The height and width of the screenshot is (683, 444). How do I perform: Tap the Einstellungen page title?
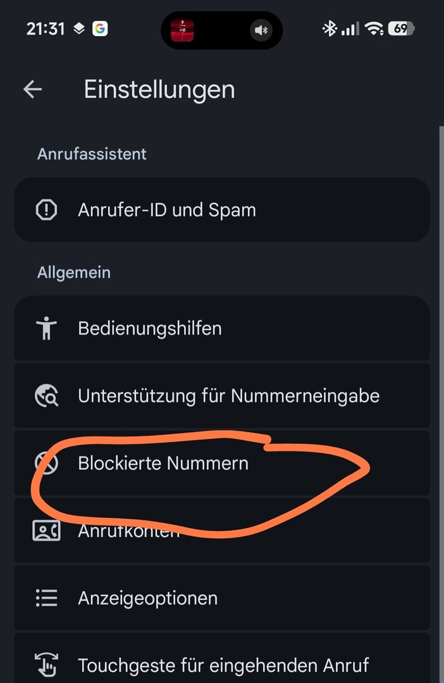tap(159, 89)
